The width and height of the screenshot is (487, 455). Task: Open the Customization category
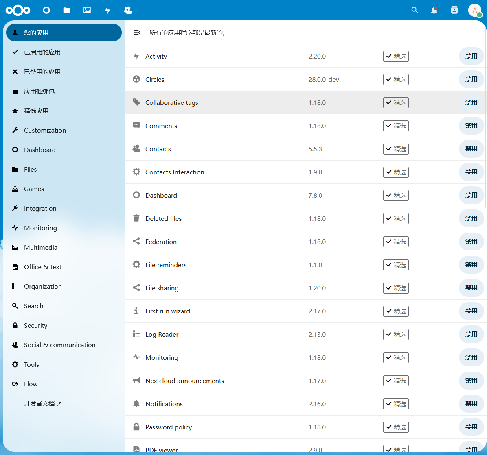point(64,130)
